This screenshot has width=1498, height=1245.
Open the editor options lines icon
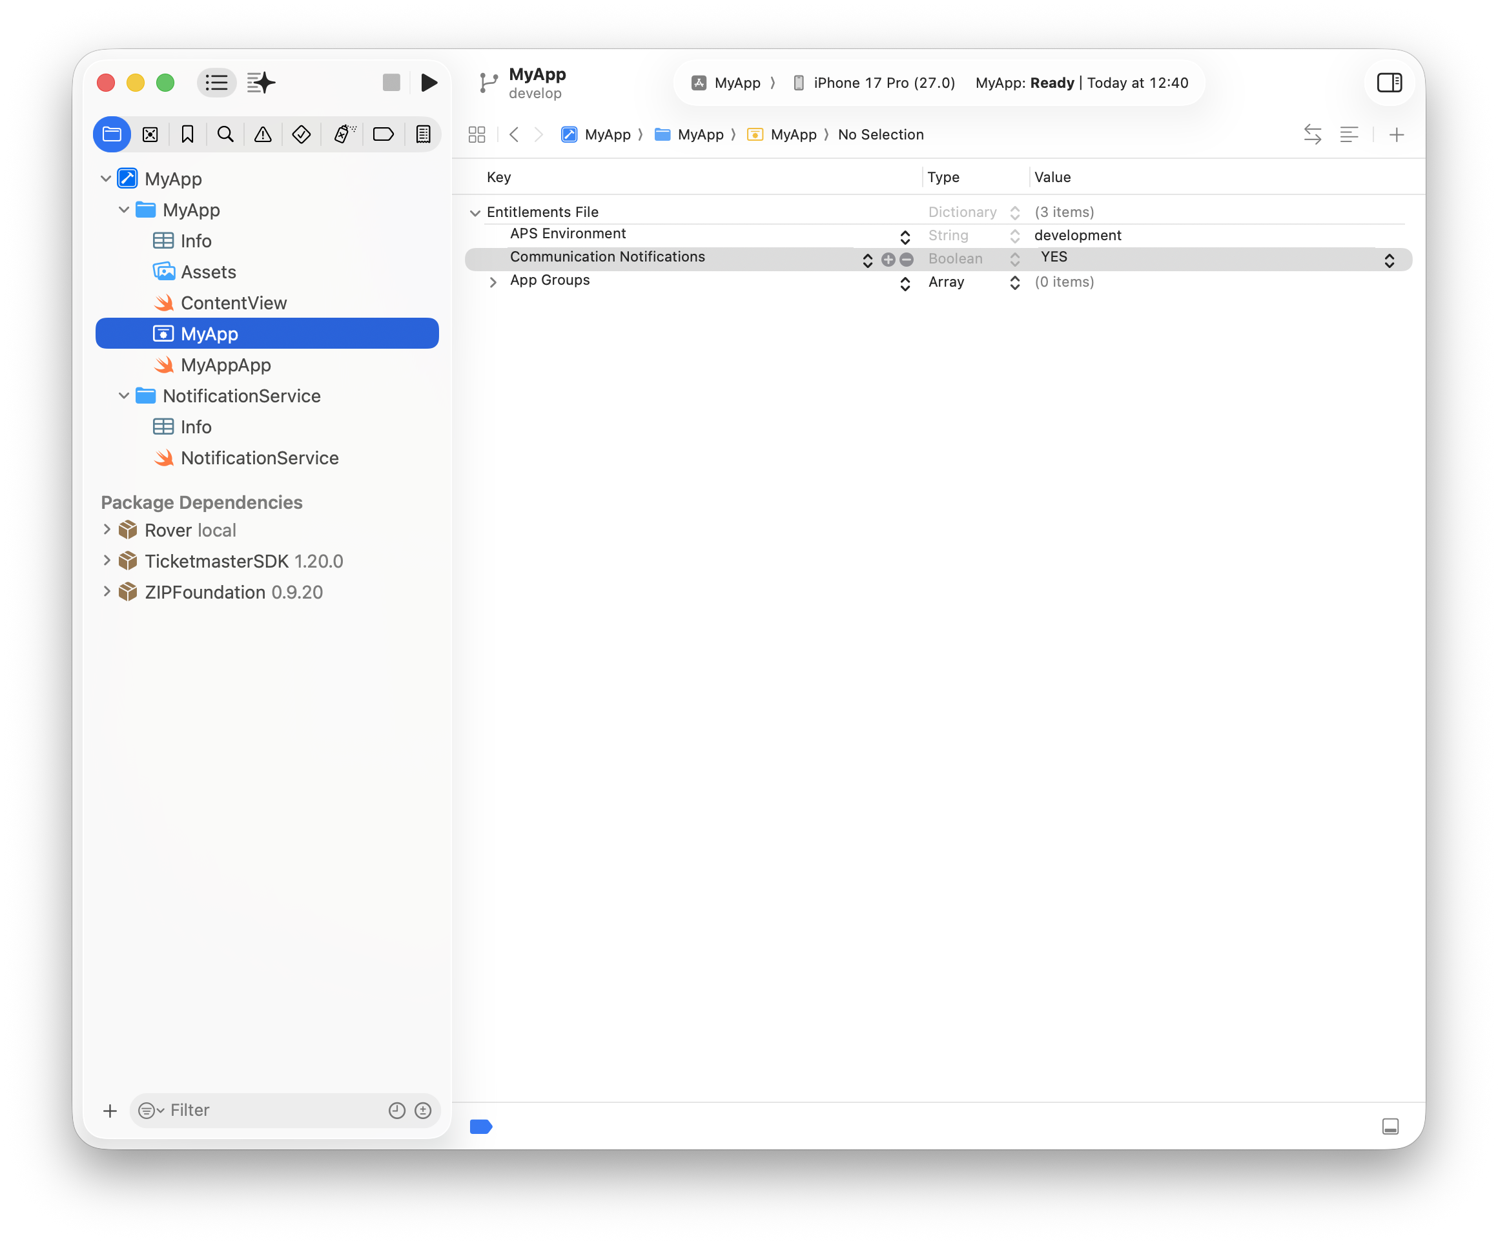click(1349, 134)
